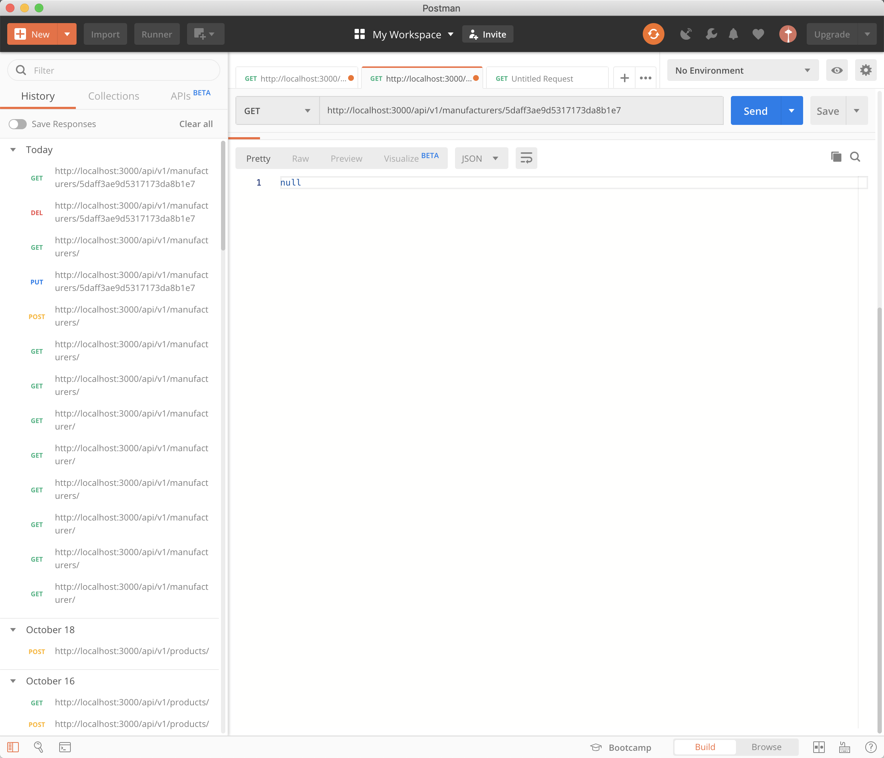884x758 pixels.
Task: Click the environment quick look eye icon
Action: point(836,70)
